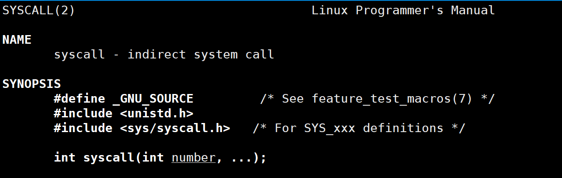Click the SYNOPSIS section heading
This screenshot has height=178, width=562.
tap(32, 84)
